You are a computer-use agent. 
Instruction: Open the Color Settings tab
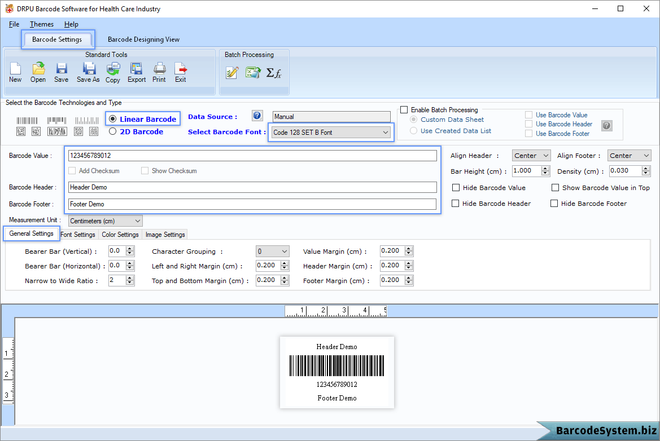tap(120, 235)
